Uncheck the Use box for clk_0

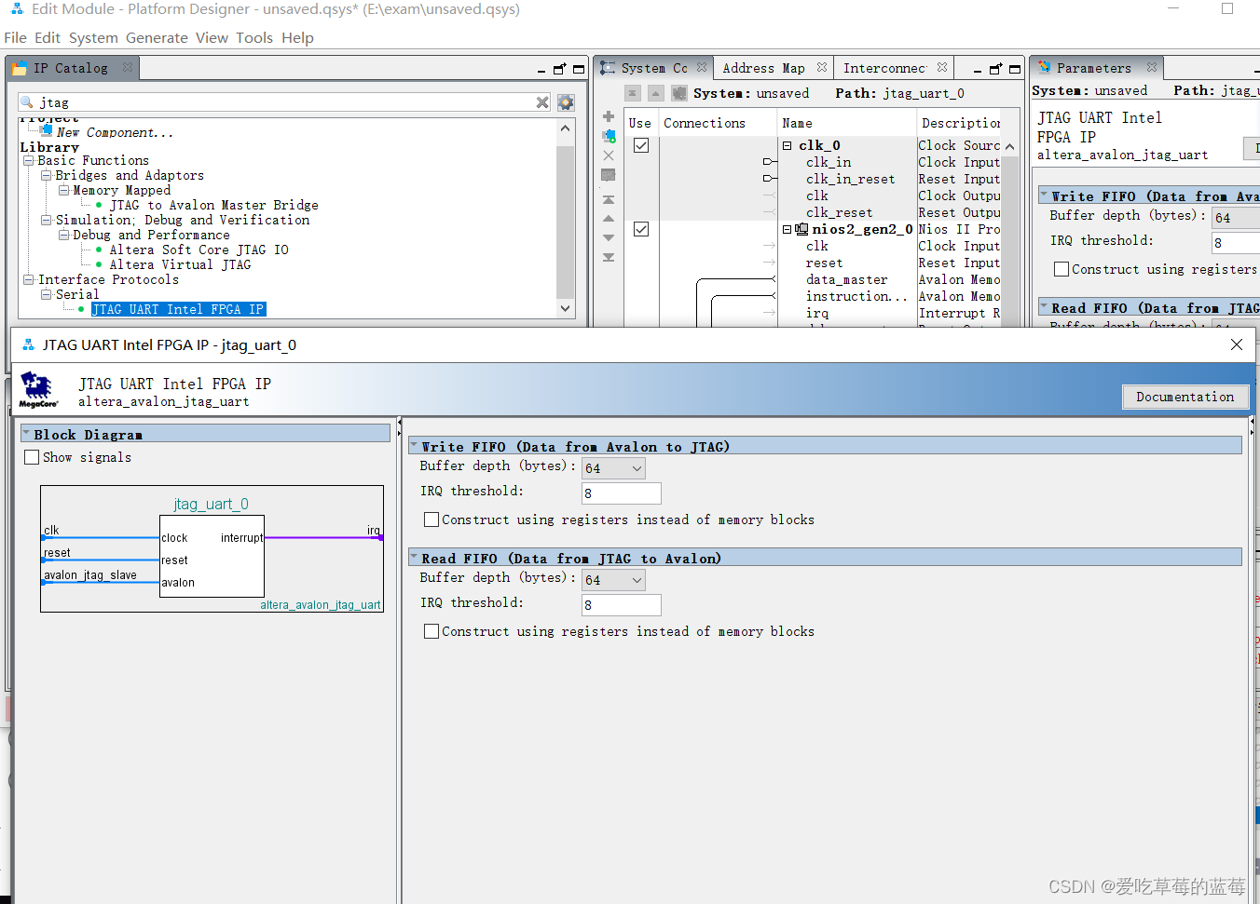tap(641, 145)
